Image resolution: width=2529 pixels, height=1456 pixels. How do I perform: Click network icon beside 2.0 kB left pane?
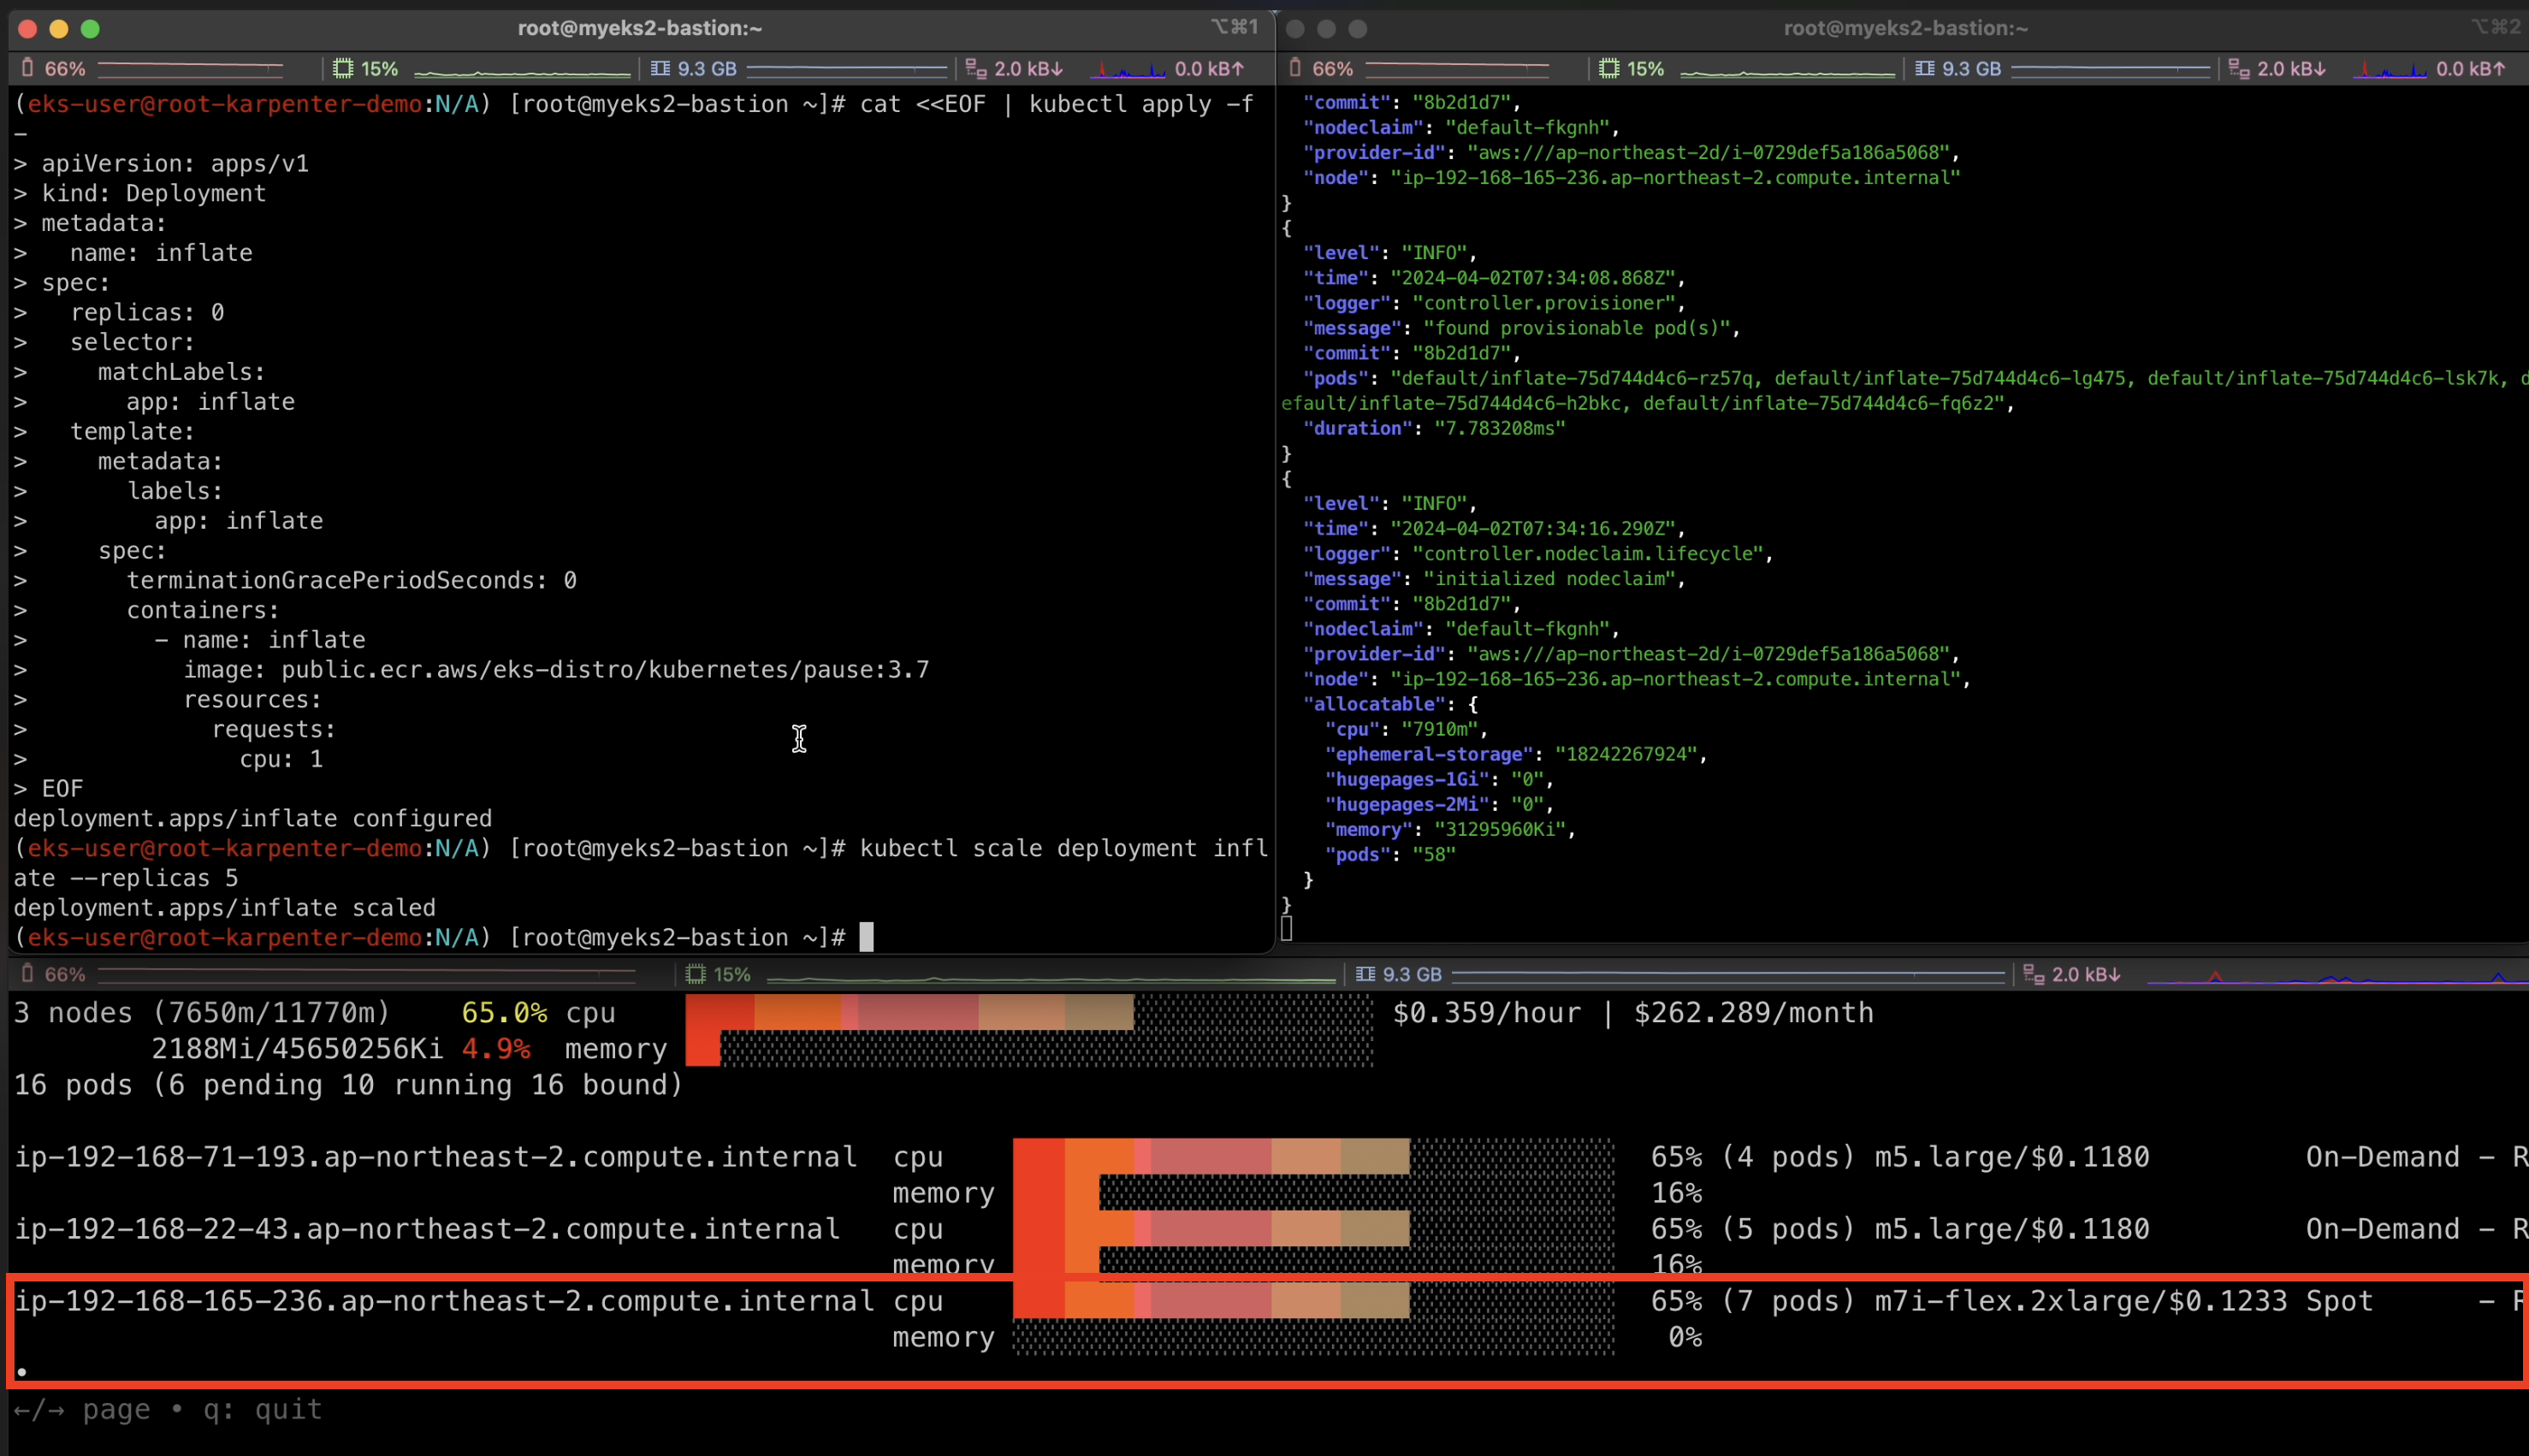point(976,68)
